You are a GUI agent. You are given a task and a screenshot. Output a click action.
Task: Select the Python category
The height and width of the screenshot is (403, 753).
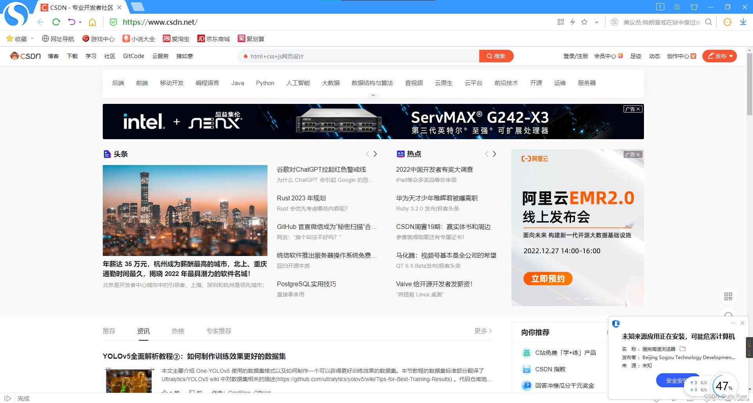click(x=265, y=83)
